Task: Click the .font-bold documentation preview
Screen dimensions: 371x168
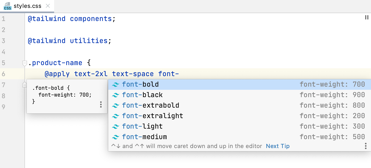Action: [60, 94]
